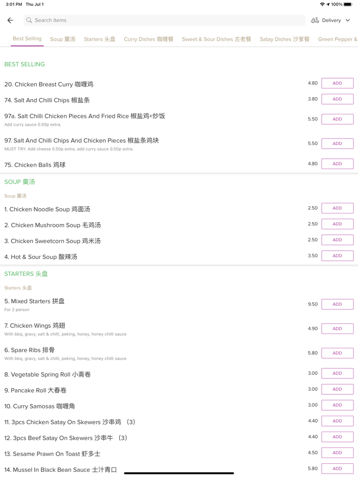Tap the Wi-Fi status icon

(322, 4)
